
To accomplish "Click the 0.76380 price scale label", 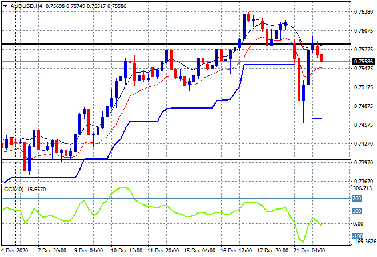I will coord(363,12).
